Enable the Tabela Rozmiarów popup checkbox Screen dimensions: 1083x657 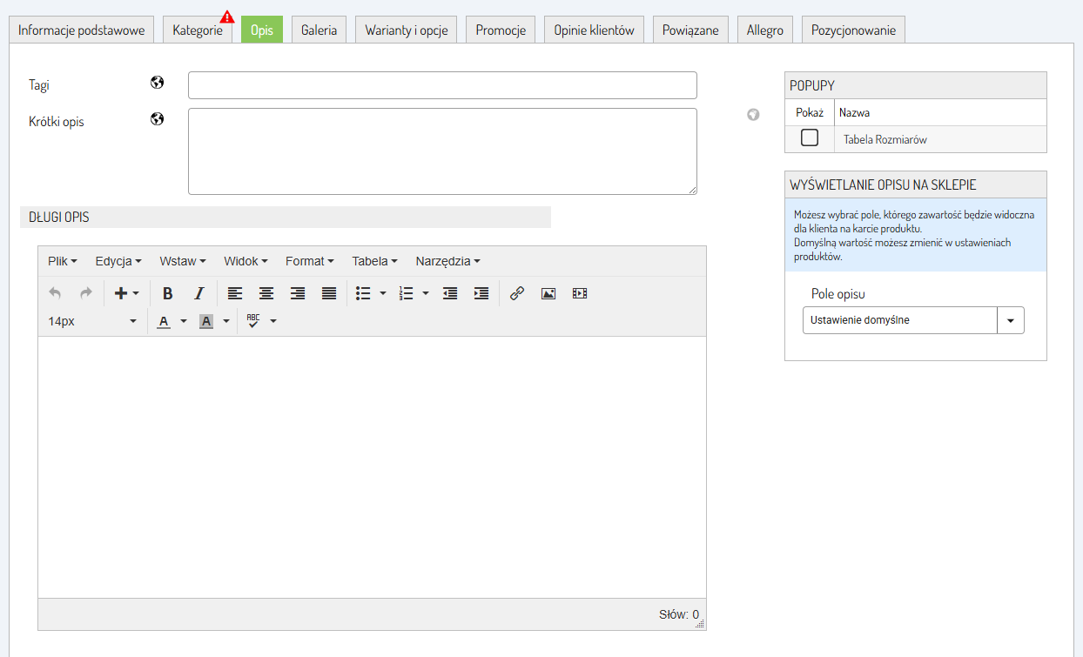(x=810, y=137)
